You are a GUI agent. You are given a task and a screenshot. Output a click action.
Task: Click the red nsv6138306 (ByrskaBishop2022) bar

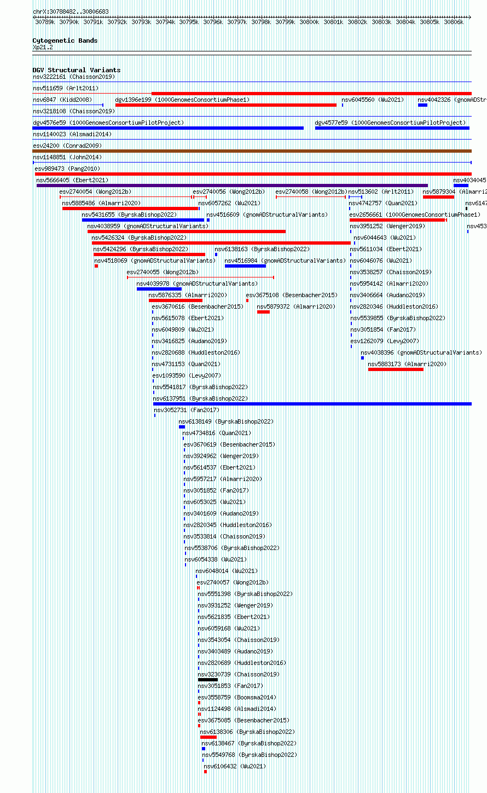[x=208, y=737]
